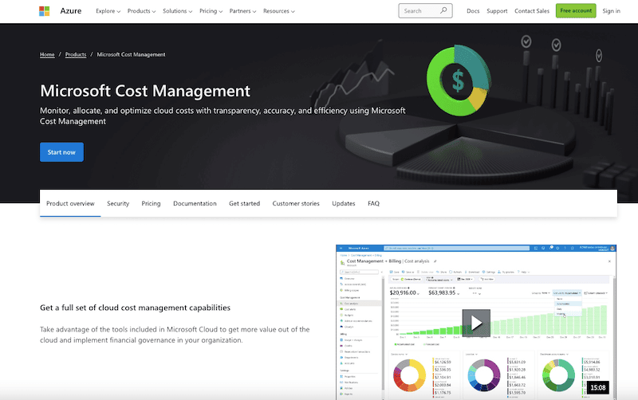This screenshot has height=400, width=638.
Task: Open the Documentation tab
Action: 195,203
